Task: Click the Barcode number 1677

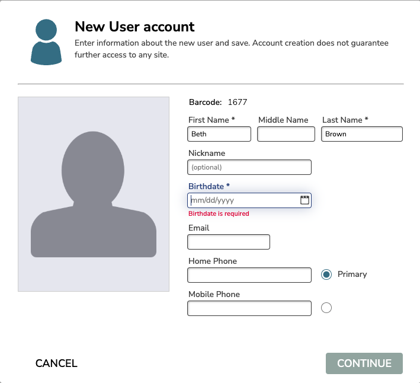Action: (x=238, y=102)
